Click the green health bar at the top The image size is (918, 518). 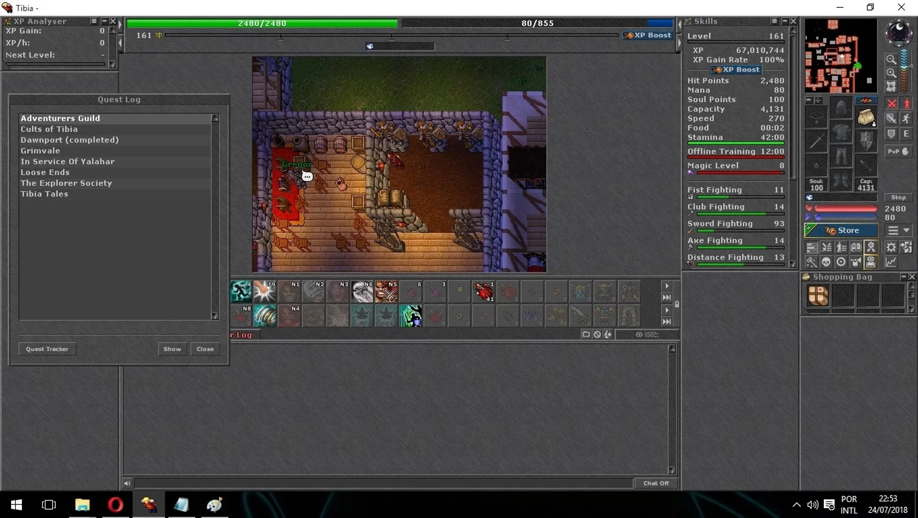tap(262, 24)
